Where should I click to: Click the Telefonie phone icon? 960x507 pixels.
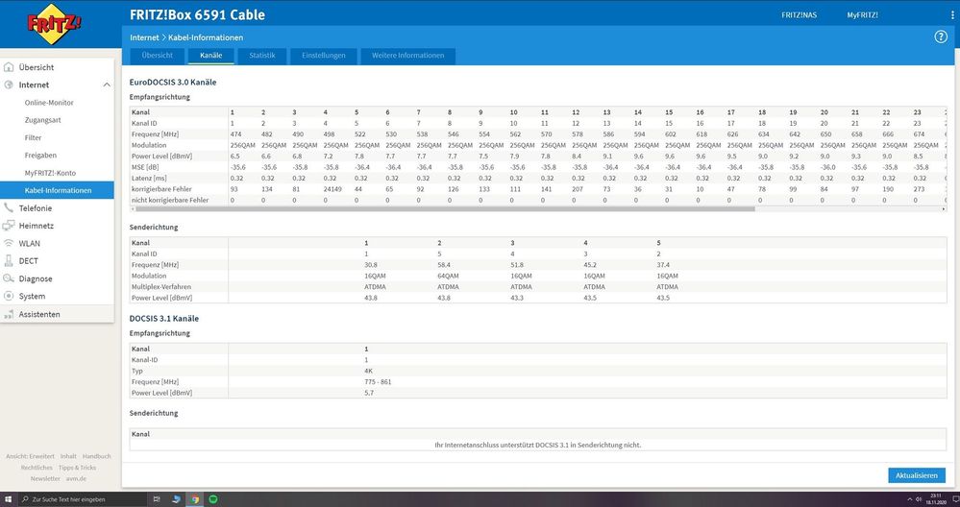[x=9, y=208]
